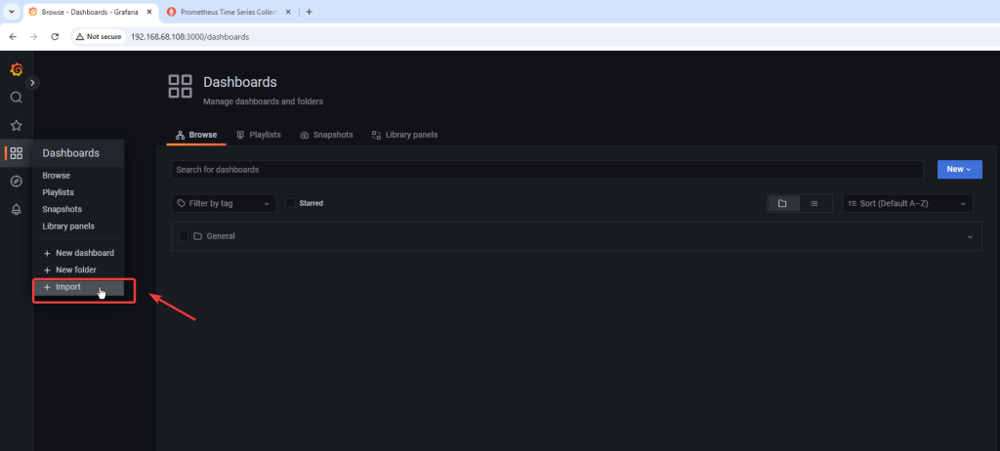Click the Grafana logo home icon
The width and height of the screenshot is (1000, 451).
pyautogui.click(x=16, y=70)
